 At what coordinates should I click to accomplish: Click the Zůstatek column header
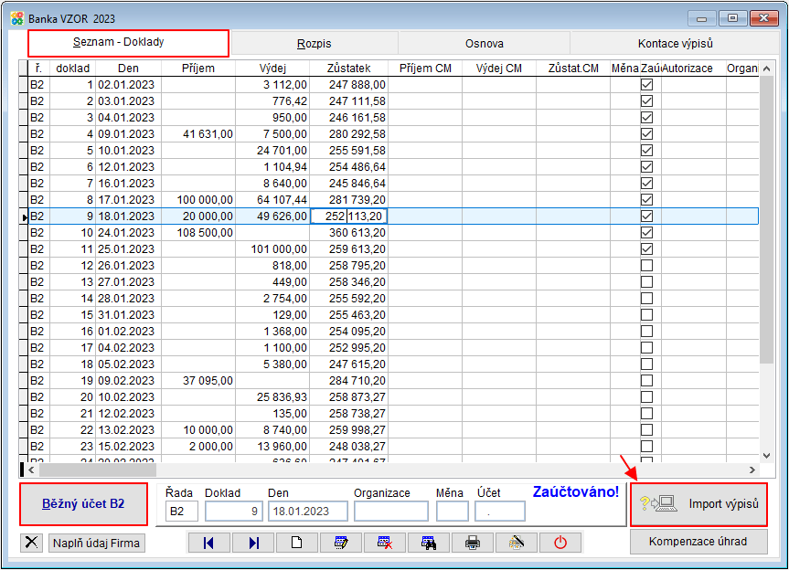[348, 69]
